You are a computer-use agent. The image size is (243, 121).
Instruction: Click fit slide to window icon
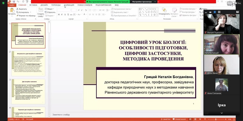[x=234, y=119]
